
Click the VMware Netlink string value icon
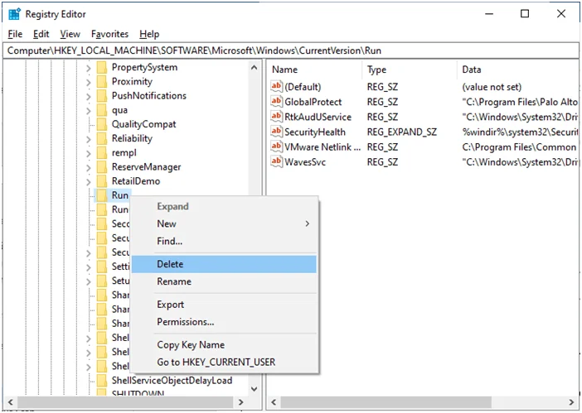pos(276,146)
